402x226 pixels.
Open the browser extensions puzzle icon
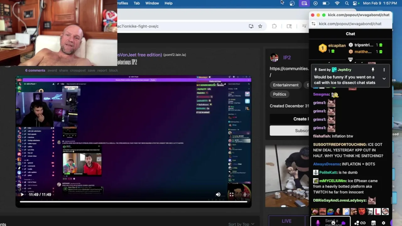pos(274,26)
